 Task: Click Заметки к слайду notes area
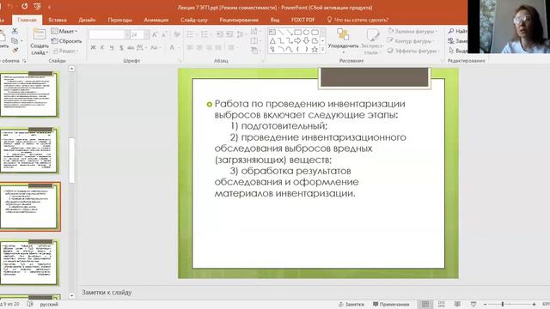coord(107,292)
